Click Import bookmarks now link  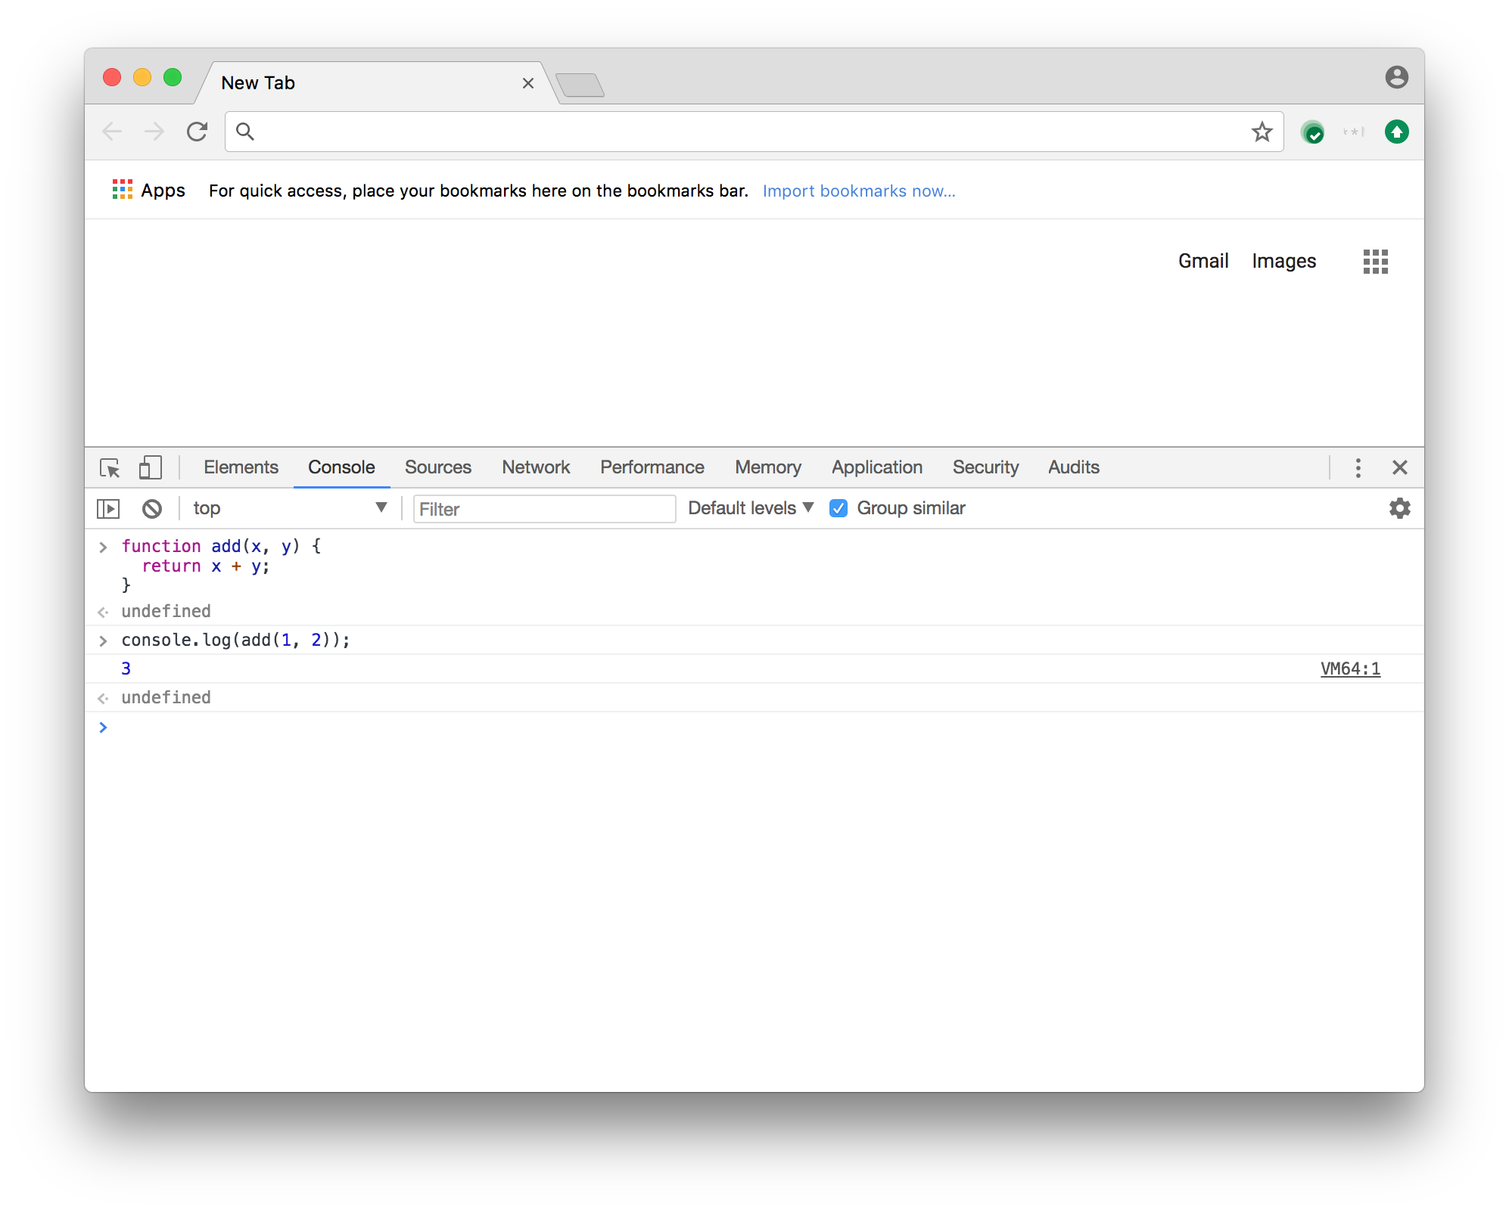click(858, 191)
